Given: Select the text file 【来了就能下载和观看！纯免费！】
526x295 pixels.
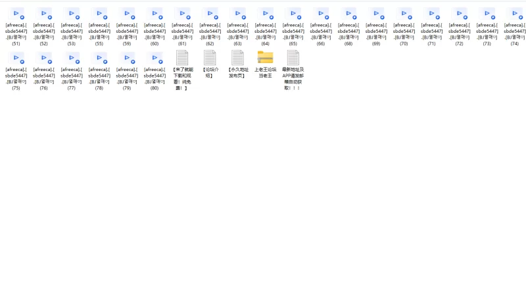Looking at the screenshot, I should click(182, 70).
